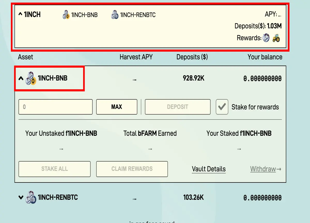Expand the 1INCH-RENBTC vault row chevron
Screen dimensions: 310x223
(x=21, y=198)
